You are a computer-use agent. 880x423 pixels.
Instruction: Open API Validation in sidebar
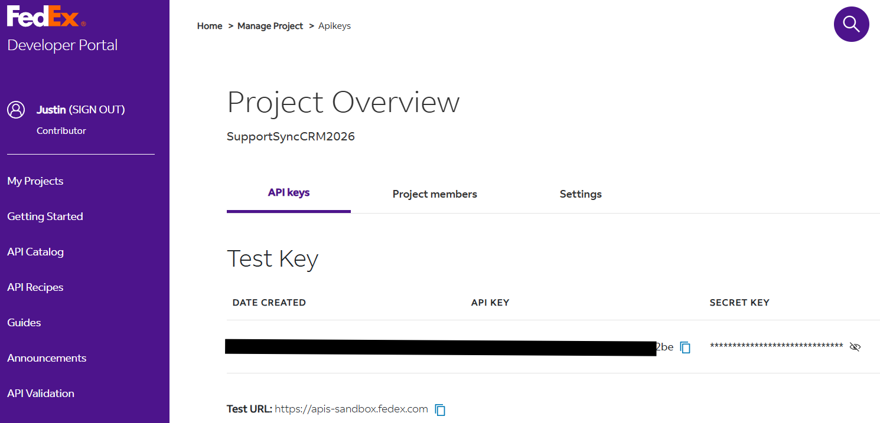pyautogui.click(x=41, y=394)
